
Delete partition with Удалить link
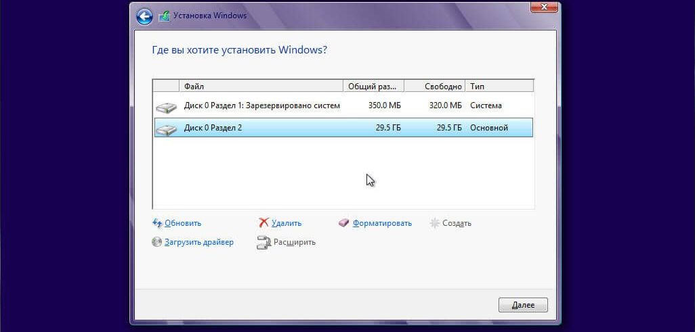(287, 223)
